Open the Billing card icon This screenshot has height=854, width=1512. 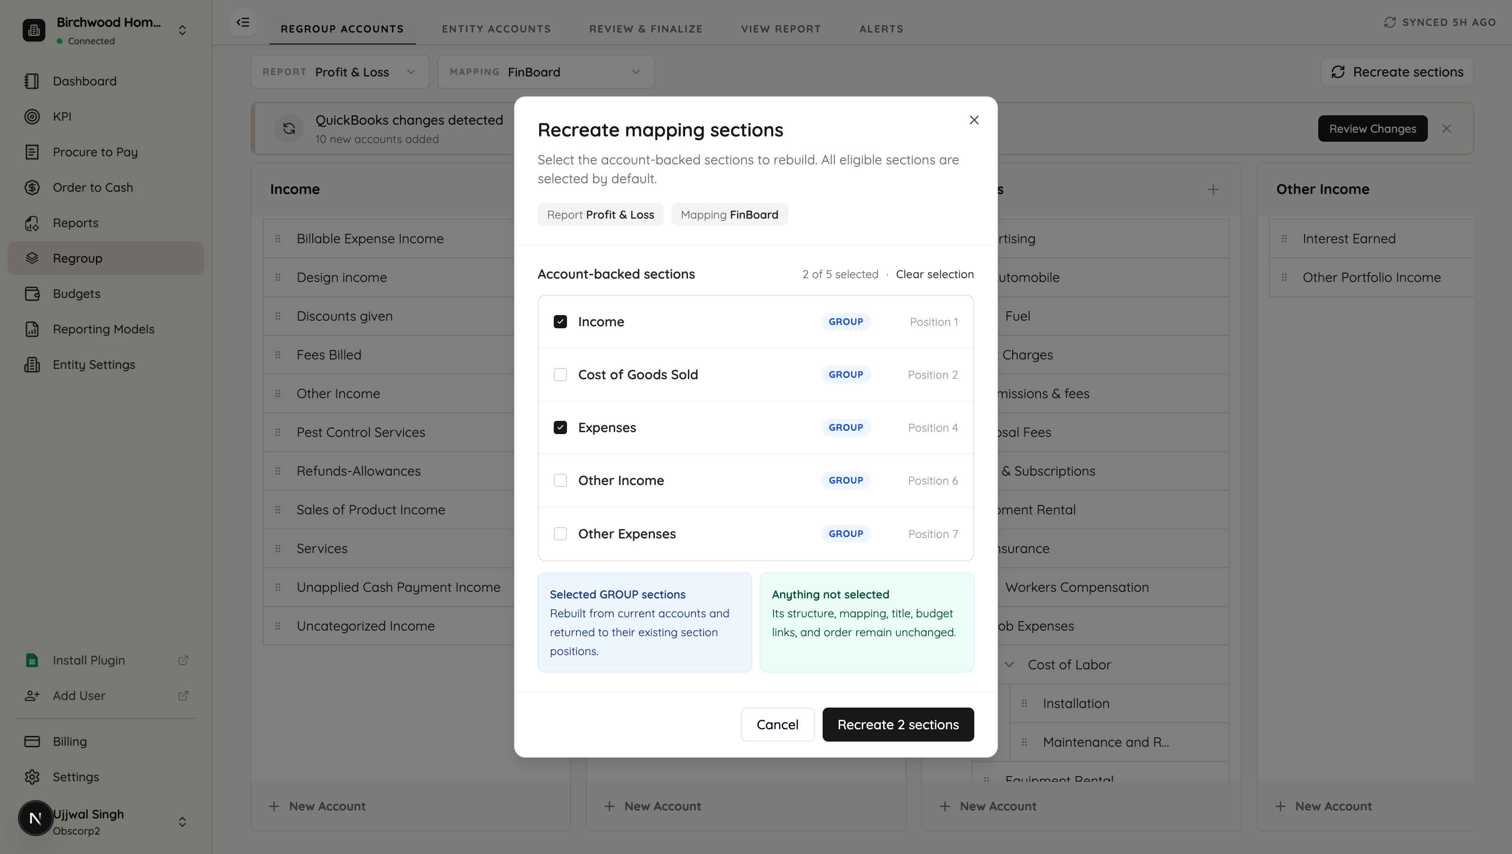(x=32, y=741)
